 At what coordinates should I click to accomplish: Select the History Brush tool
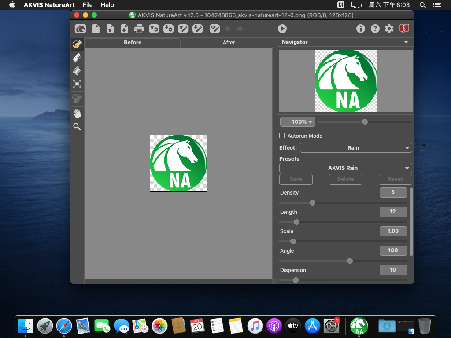[x=77, y=99]
